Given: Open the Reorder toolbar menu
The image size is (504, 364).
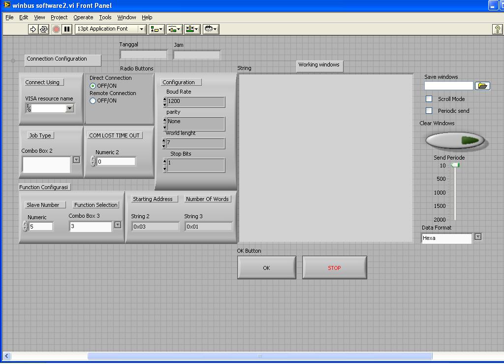Looking at the screenshot, I should pos(211,29).
